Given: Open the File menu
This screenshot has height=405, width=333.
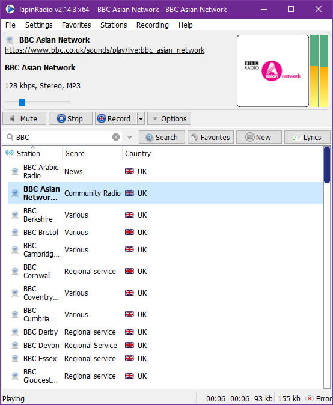Looking at the screenshot, I should pos(10,25).
